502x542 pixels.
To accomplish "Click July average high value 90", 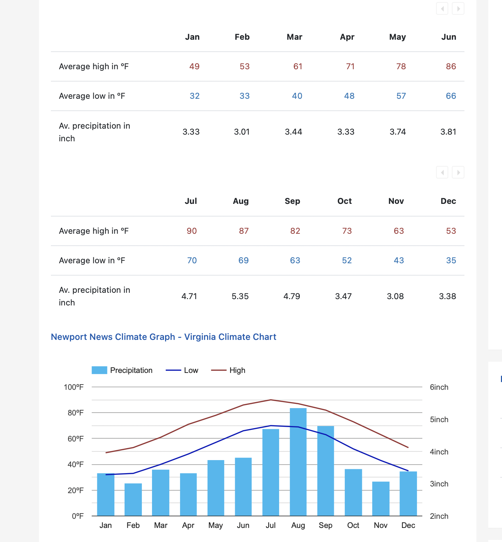I will click(x=192, y=231).
